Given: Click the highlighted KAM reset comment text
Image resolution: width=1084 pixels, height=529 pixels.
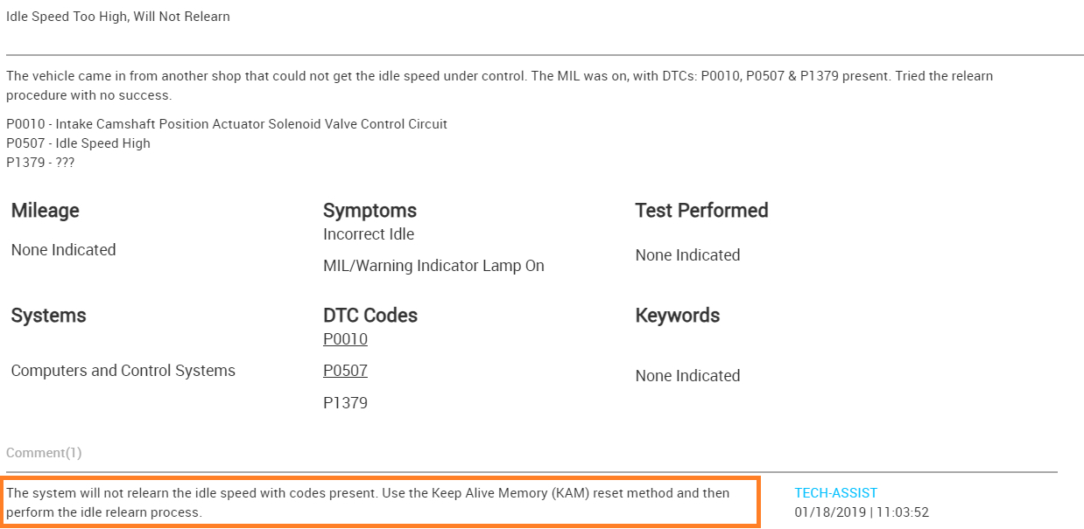Looking at the screenshot, I should (x=368, y=503).
